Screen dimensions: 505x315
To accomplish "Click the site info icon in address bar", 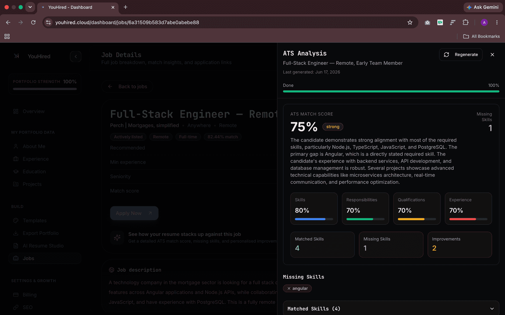I will [49, 22].
